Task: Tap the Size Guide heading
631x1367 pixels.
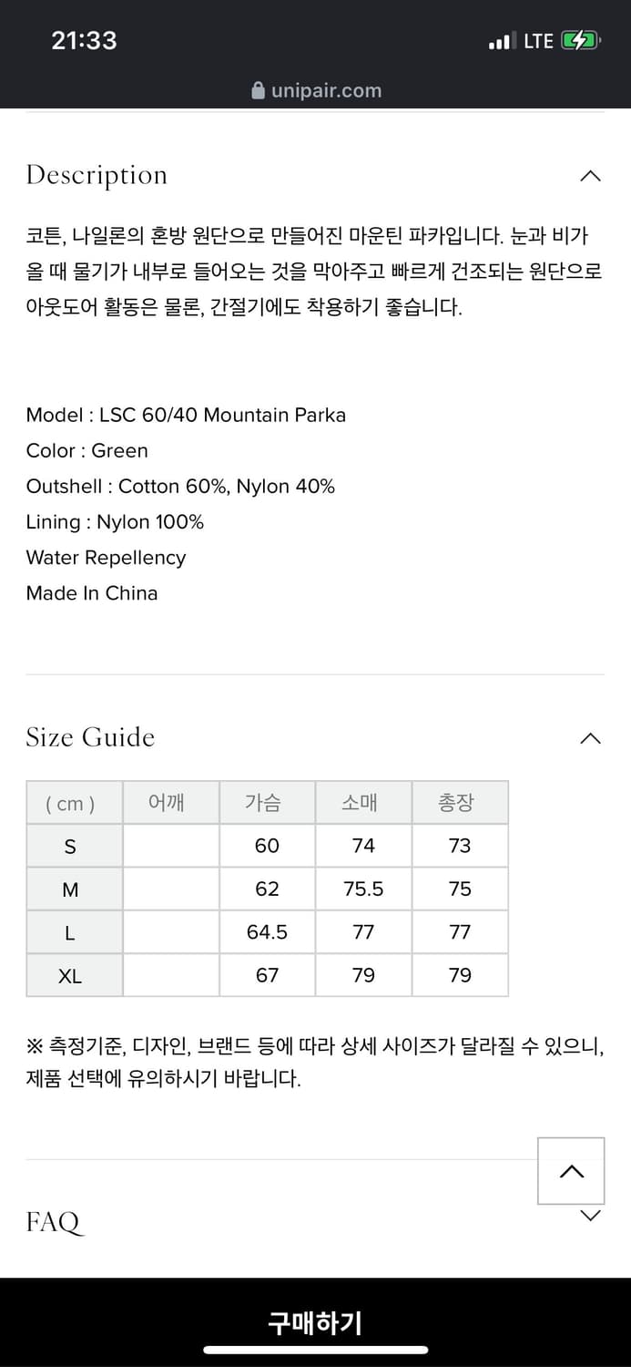Action: pos(90,738)
